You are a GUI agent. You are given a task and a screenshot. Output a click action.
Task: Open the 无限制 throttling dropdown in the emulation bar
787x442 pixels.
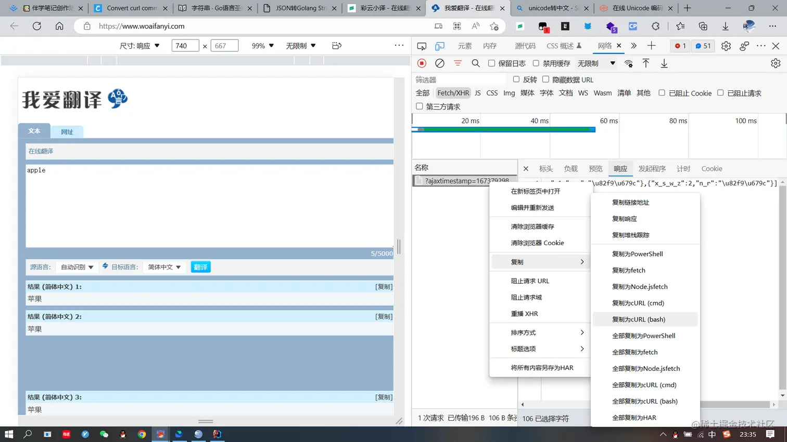click(301, 46)
